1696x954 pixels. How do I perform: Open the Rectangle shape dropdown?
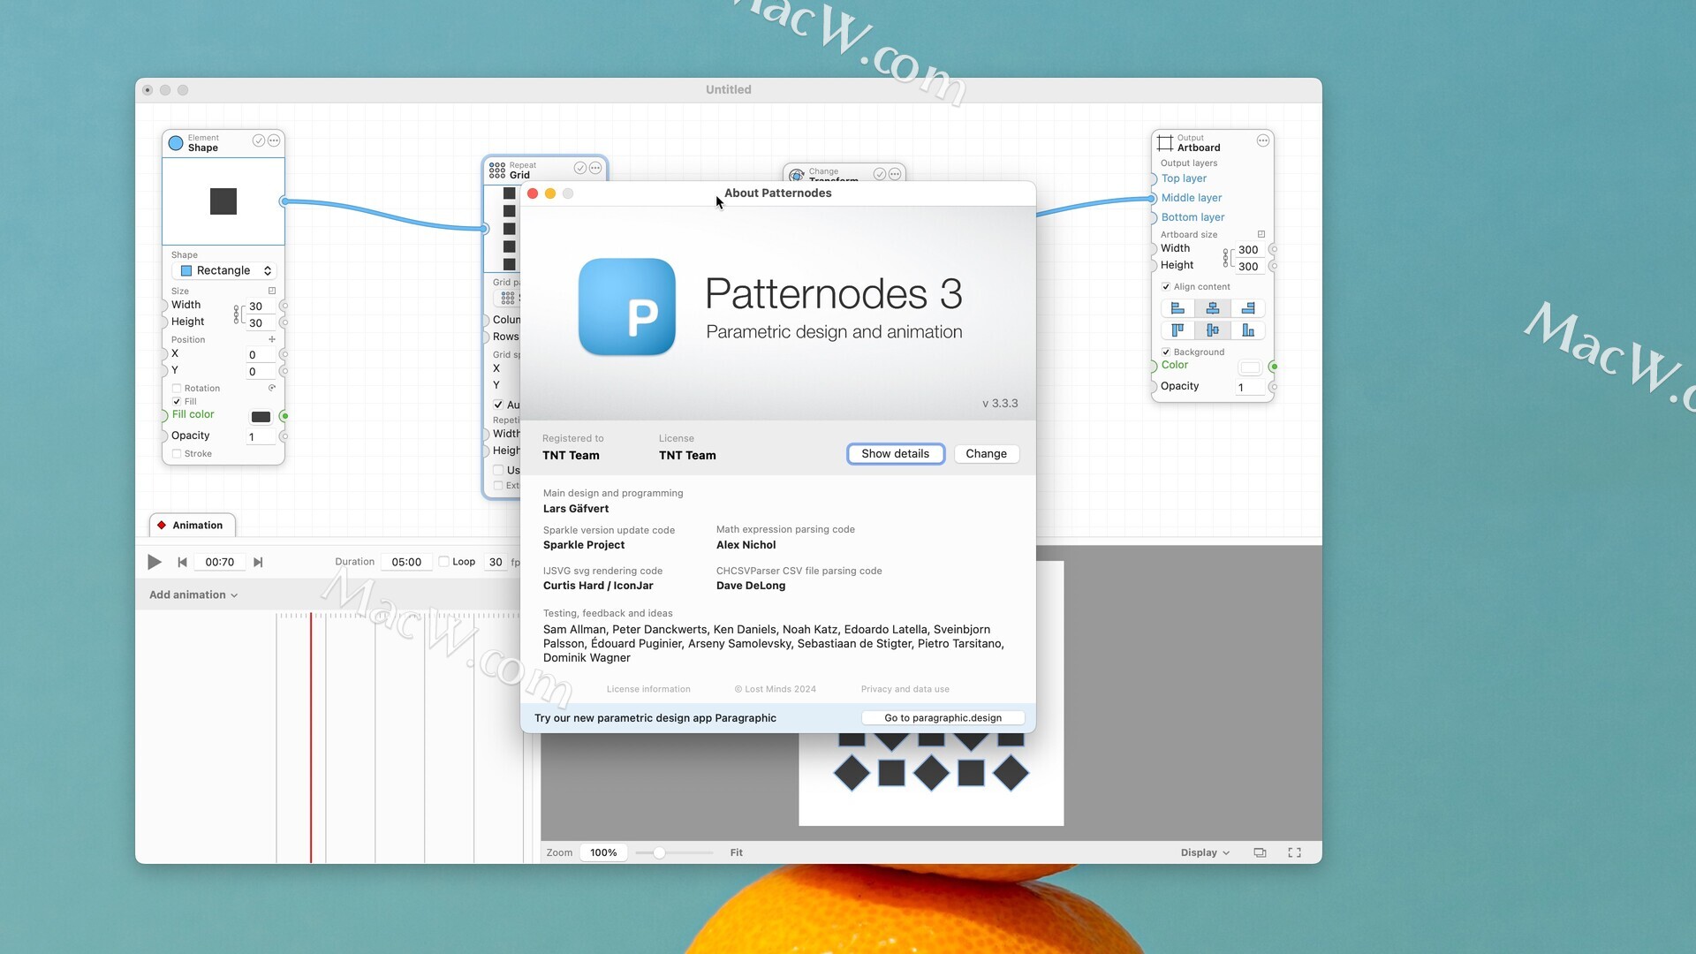pyautogui.click(x=226, y=270)
